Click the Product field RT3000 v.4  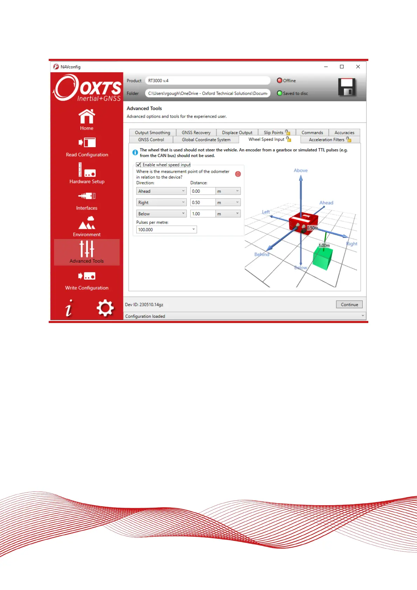click(x=208, y=81)
